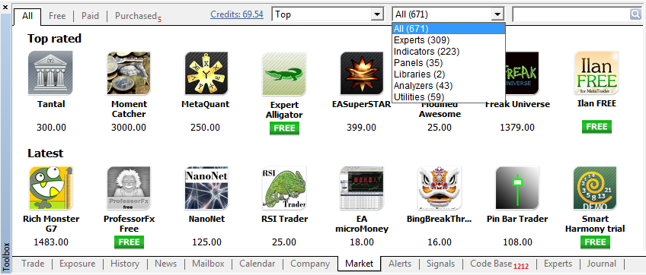This screenshot has width=646, height=275.
Task: Switch to the Free tab
Action: [57, 16]
